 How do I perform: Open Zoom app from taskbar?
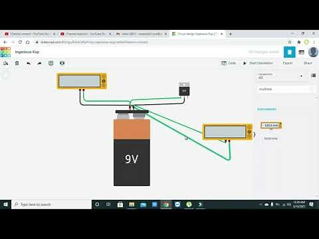[177, 204]
